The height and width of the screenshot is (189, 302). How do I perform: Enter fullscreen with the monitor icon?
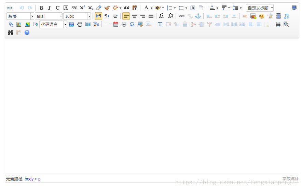tap(294, 8)
